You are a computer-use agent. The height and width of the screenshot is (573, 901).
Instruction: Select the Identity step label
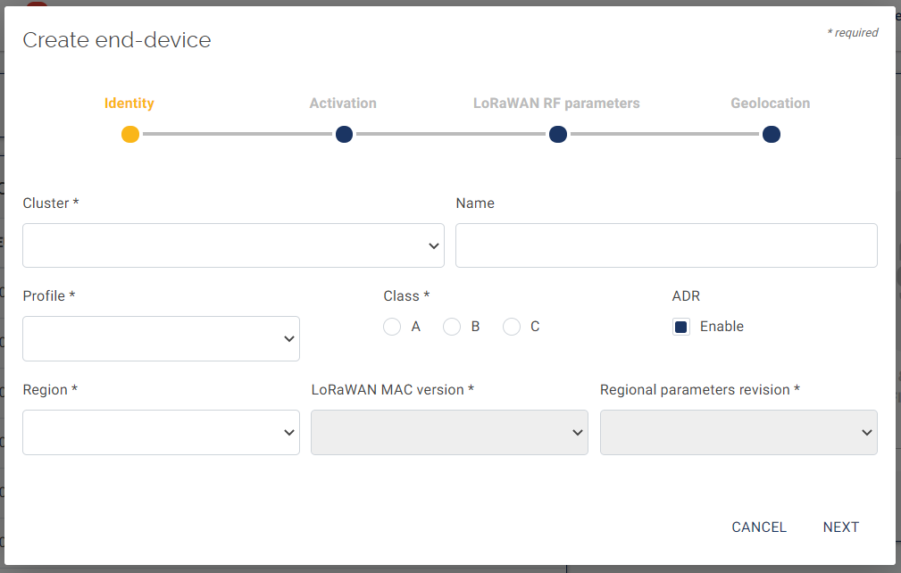point(129,104)
